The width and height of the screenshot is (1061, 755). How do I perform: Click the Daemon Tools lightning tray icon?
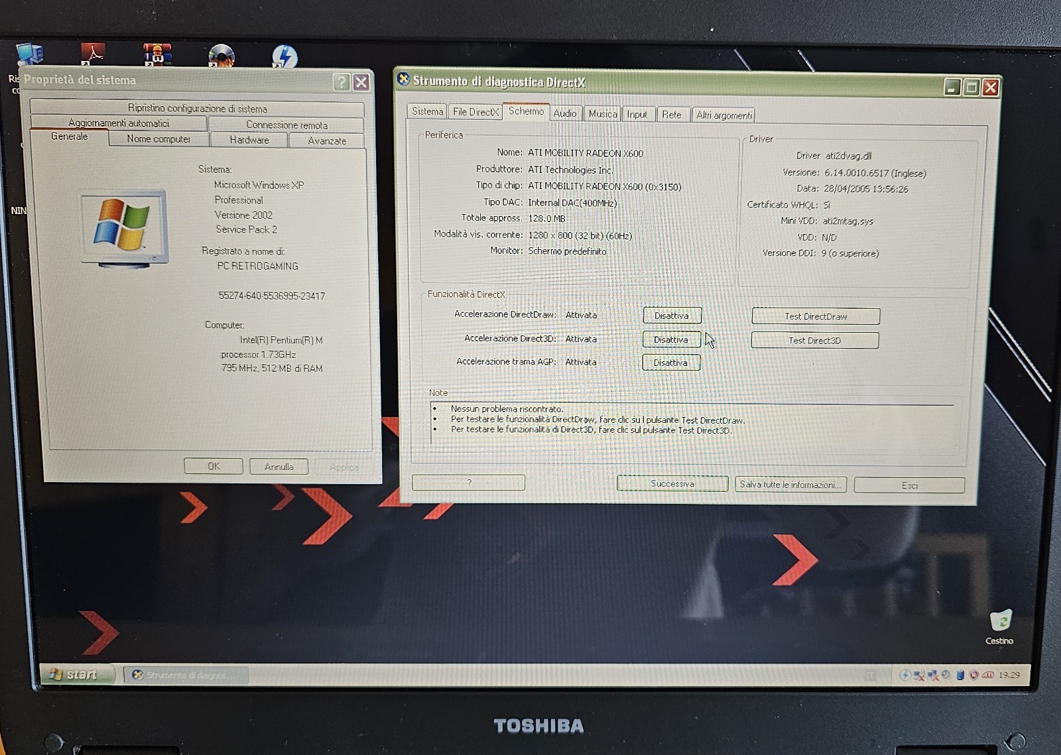pos(905,675)
